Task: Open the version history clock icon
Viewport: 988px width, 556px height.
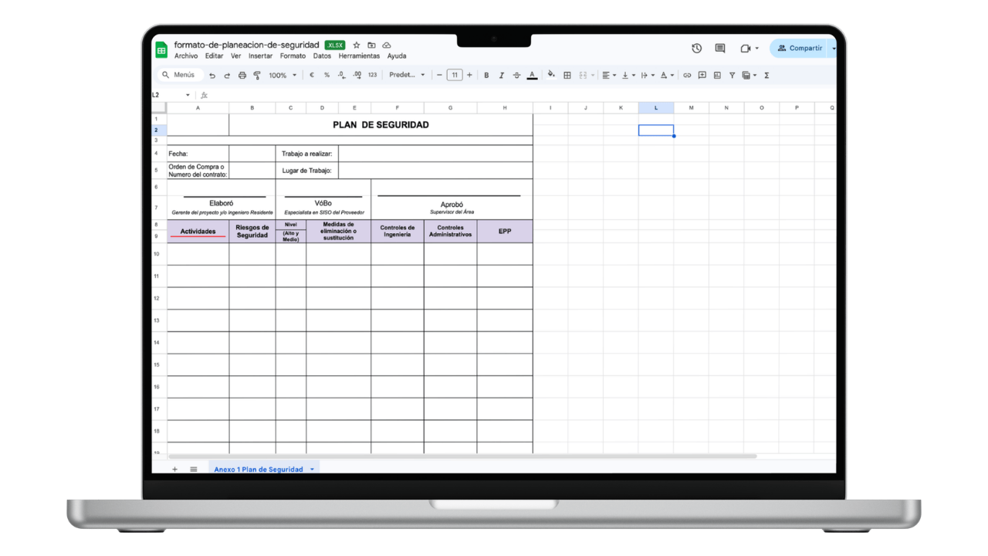Action: 696,48
